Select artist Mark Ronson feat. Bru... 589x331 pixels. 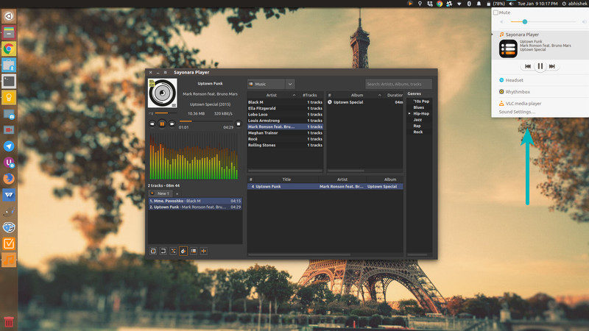pyautogui.click(x=285, y=127)
